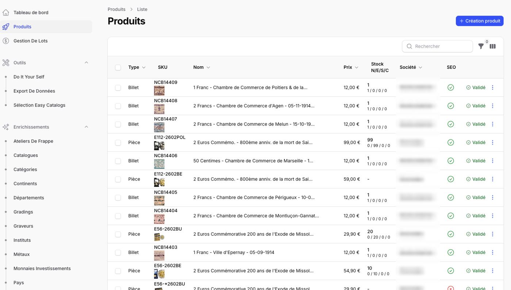
Task: Check the row for NCB14407
Action: [x=118, y=124]
